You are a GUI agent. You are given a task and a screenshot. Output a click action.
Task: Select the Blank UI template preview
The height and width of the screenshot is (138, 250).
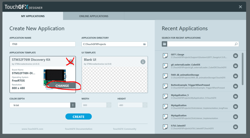pyautogui.click(x=115, y=79)
